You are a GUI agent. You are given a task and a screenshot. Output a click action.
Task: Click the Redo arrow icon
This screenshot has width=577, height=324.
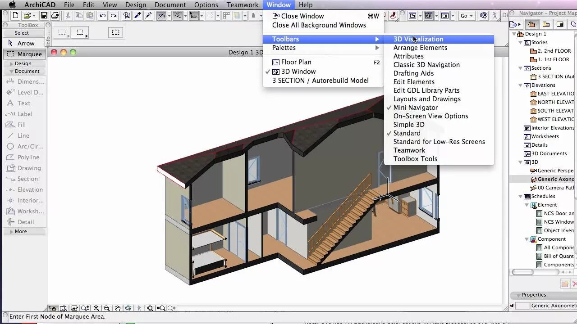click(114, 16)
